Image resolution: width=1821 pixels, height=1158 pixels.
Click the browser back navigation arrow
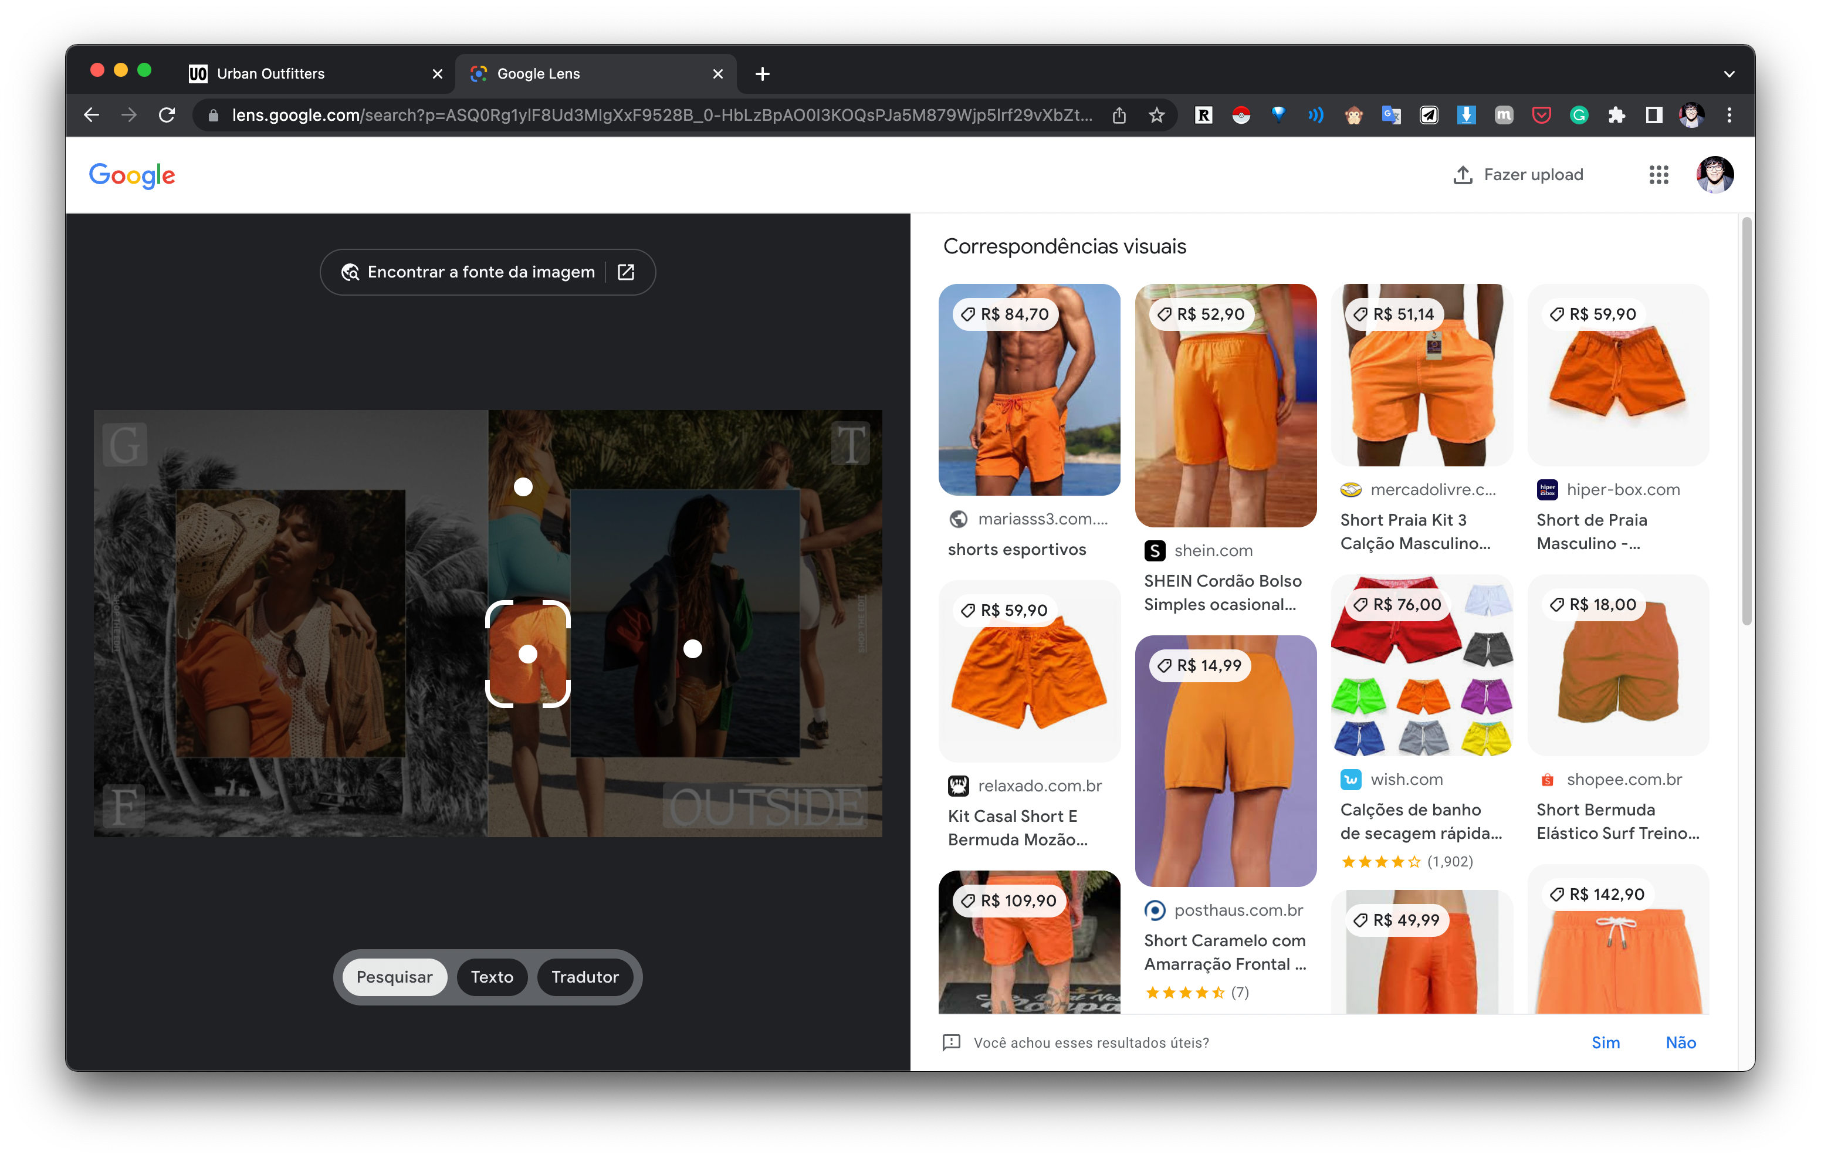click(x=90, y=117)
